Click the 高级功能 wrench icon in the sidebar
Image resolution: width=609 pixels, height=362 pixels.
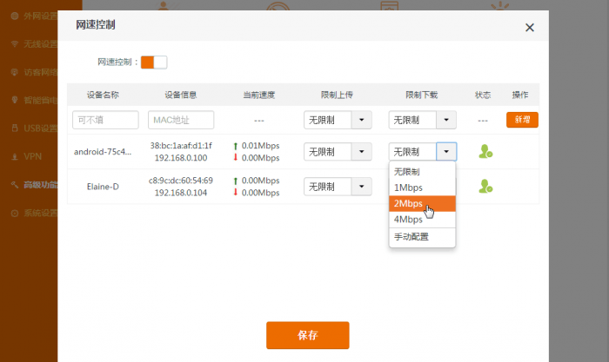pos(15,185)
